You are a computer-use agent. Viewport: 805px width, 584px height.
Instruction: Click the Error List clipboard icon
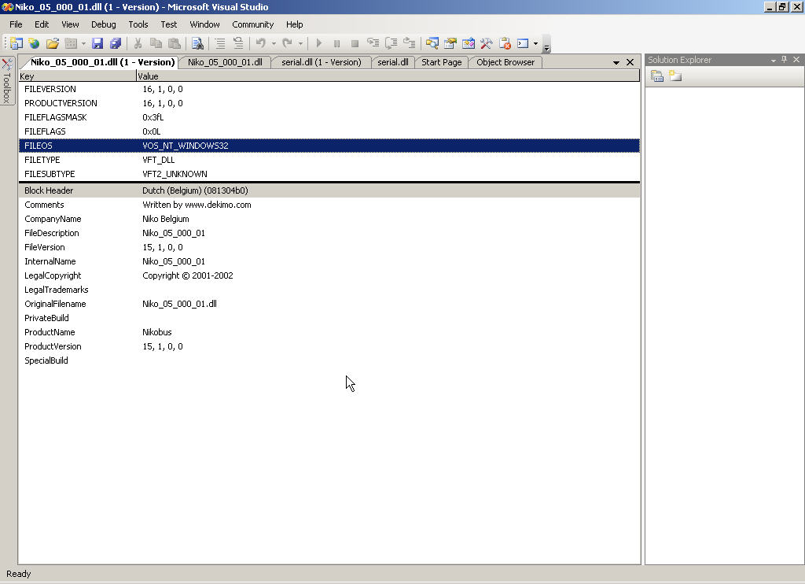[505, 44]
